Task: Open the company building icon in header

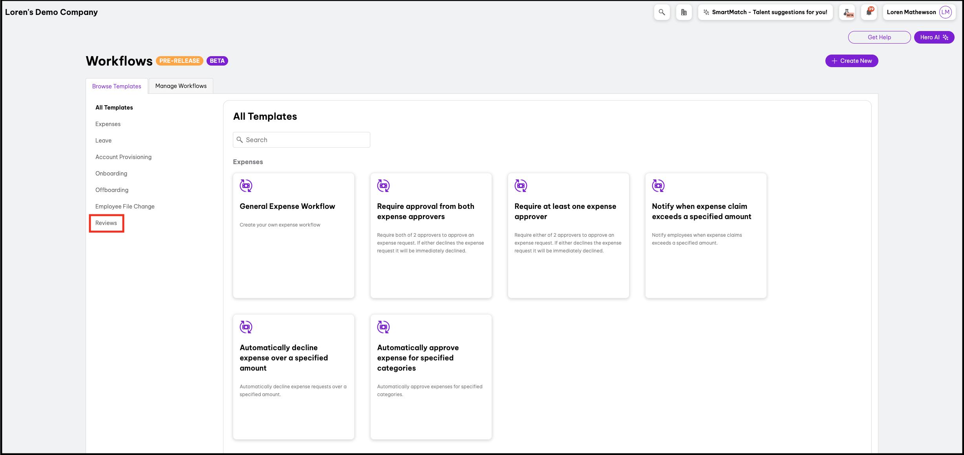Action: [684, 12]
